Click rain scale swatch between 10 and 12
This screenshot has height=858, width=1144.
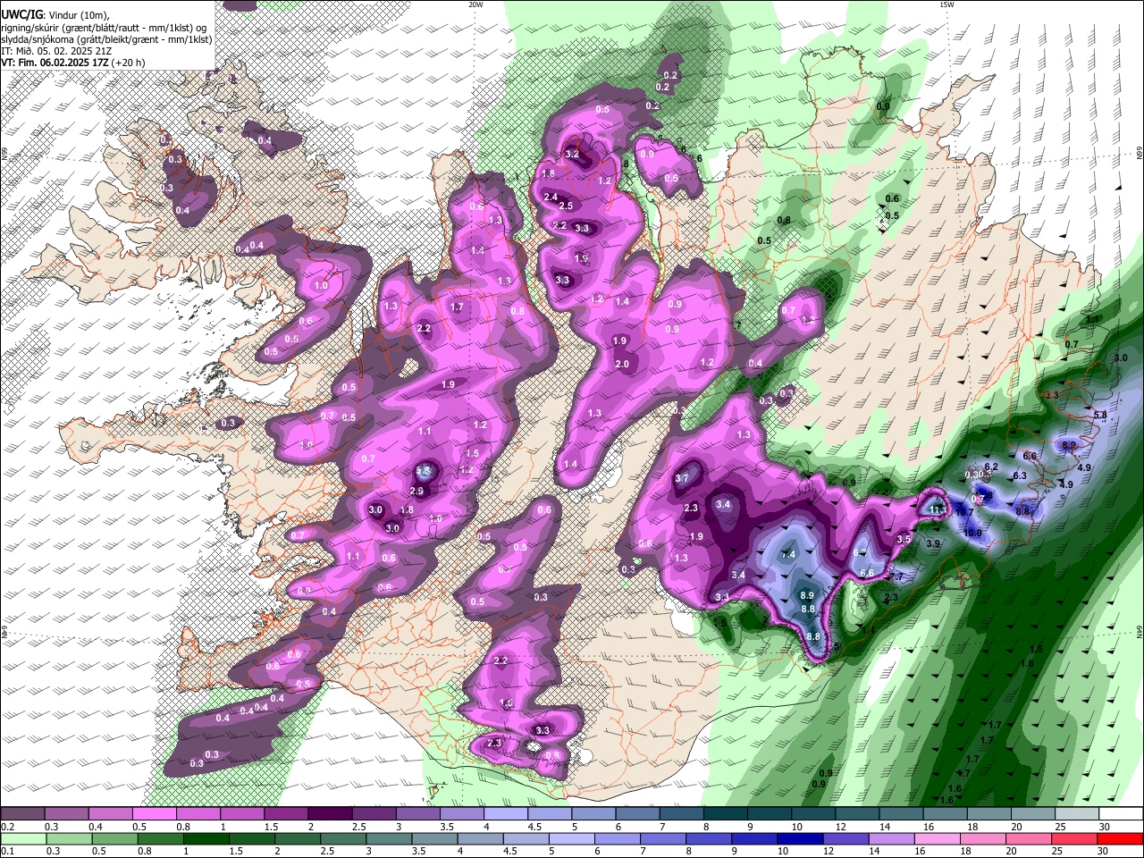(x=801, y=838)
